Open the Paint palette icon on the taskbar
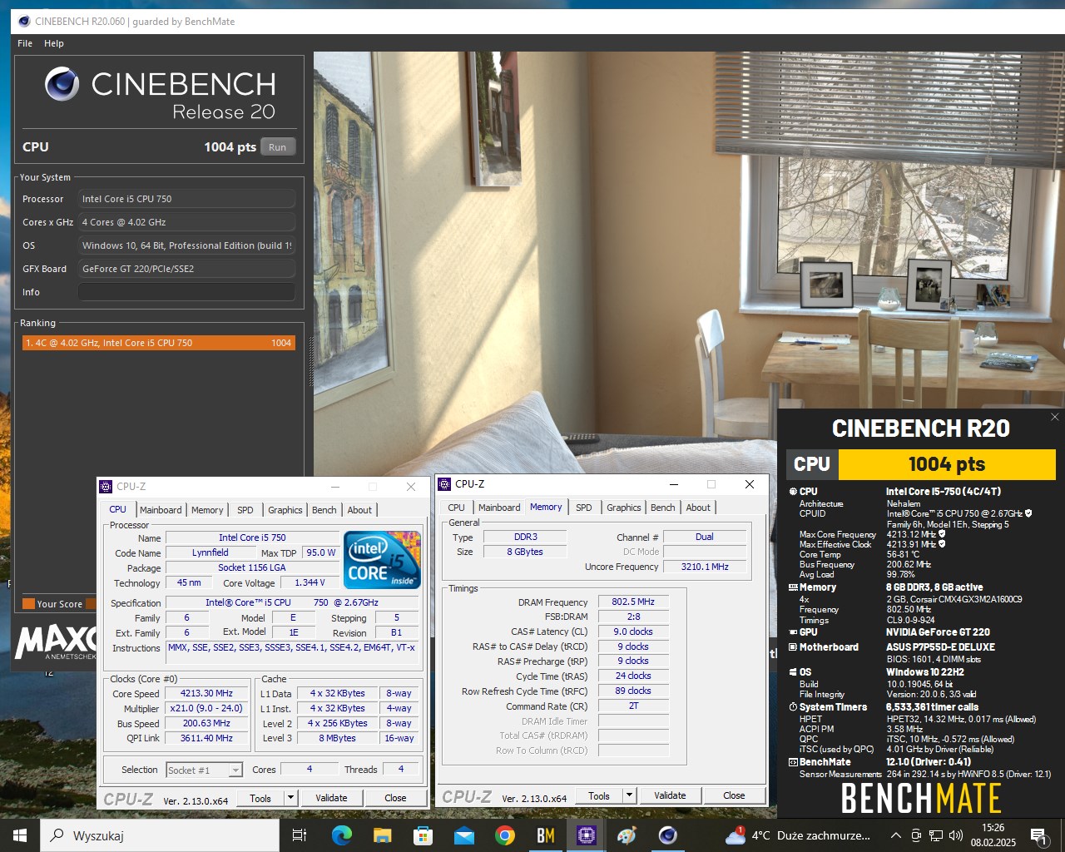The width and height of the screenshot is (1065, 852). click(x=627, y=835)
